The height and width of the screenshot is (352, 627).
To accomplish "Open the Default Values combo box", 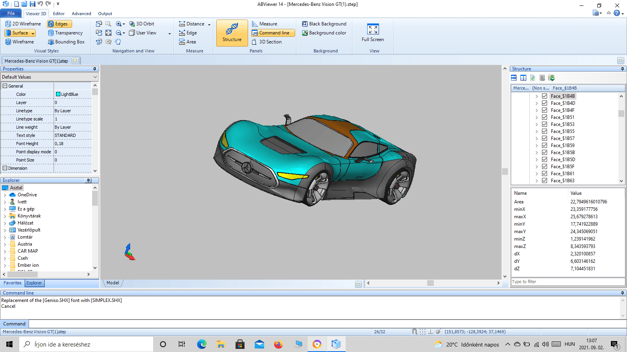I will (49, 77).
